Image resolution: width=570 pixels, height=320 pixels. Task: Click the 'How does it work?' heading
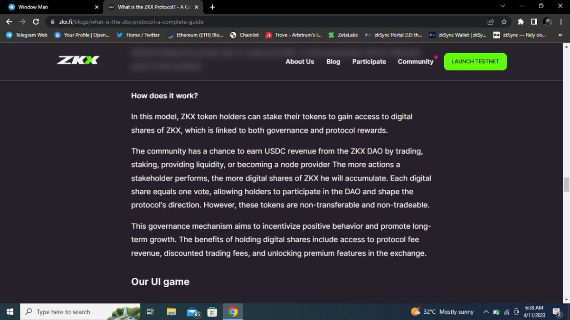coord(164,96)
